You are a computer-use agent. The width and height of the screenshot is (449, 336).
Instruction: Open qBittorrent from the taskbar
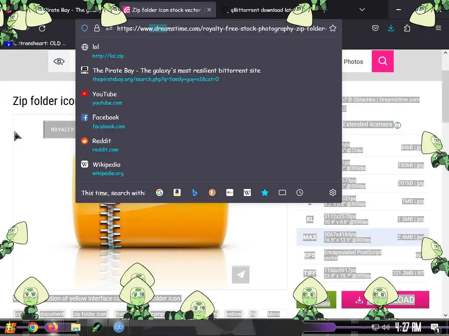pyautogui.click(x=118, y=327)
